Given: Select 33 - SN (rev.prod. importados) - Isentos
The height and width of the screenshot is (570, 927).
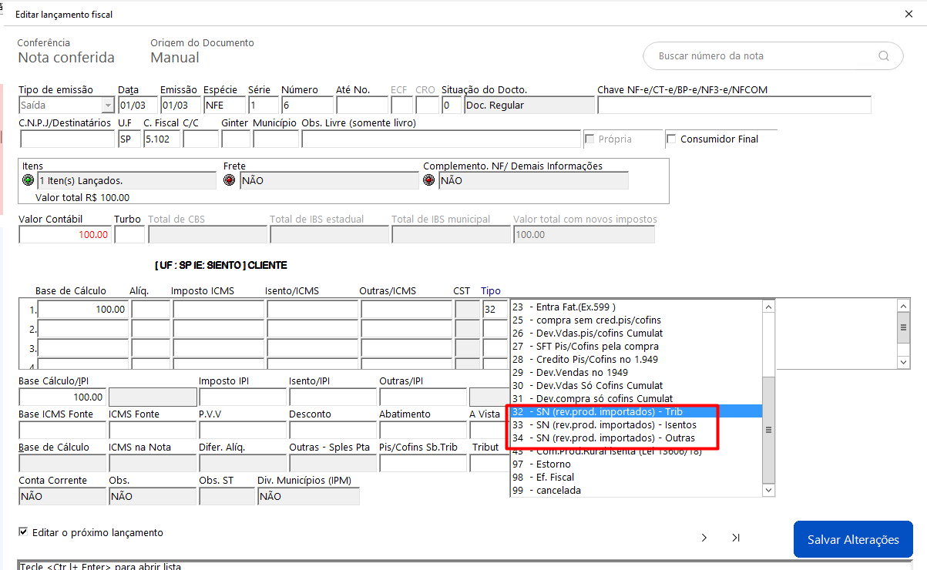Looking at the screenshot, I should [636, 424].
